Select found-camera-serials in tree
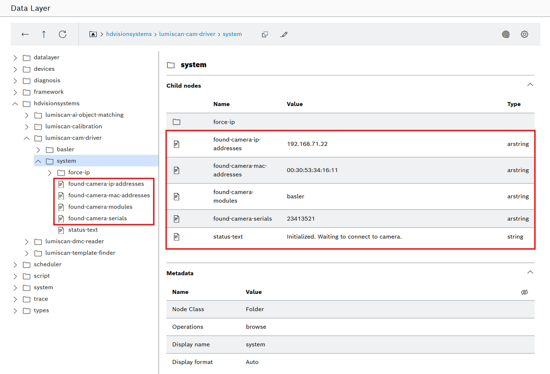This screenshot has width=550, height=374. coord(97,218)
